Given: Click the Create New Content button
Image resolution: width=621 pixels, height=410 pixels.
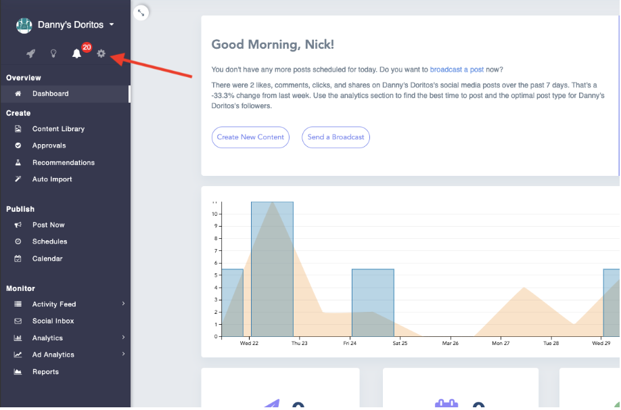Looking at the screenshot, I should pyautogui.click(x=250, y=137).
